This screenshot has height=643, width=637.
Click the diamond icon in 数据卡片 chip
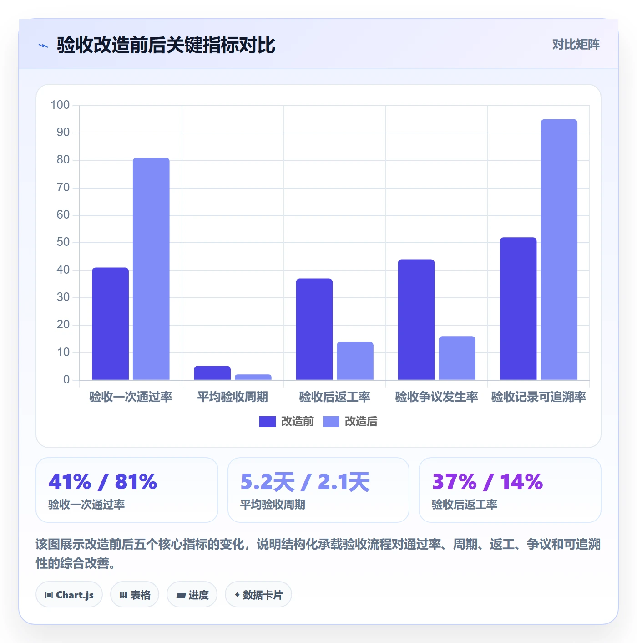237,595
